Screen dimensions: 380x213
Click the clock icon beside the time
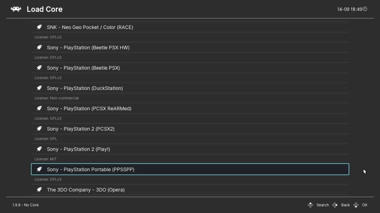pyautogui.click(x=365, y=9)
